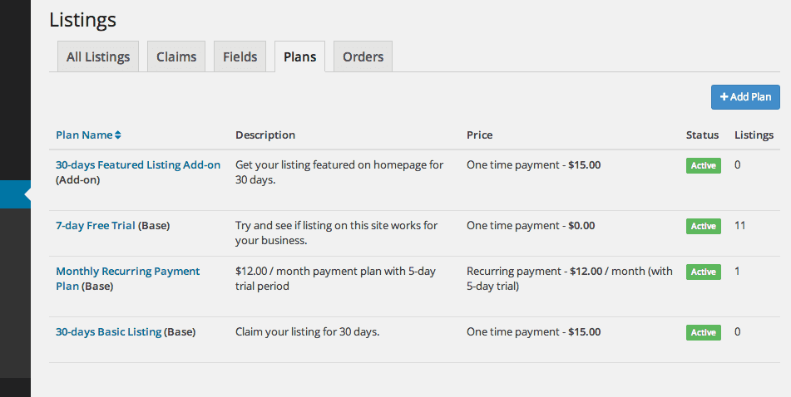Click the Price column header
791x397 pixels.
[x=479, y=135]
